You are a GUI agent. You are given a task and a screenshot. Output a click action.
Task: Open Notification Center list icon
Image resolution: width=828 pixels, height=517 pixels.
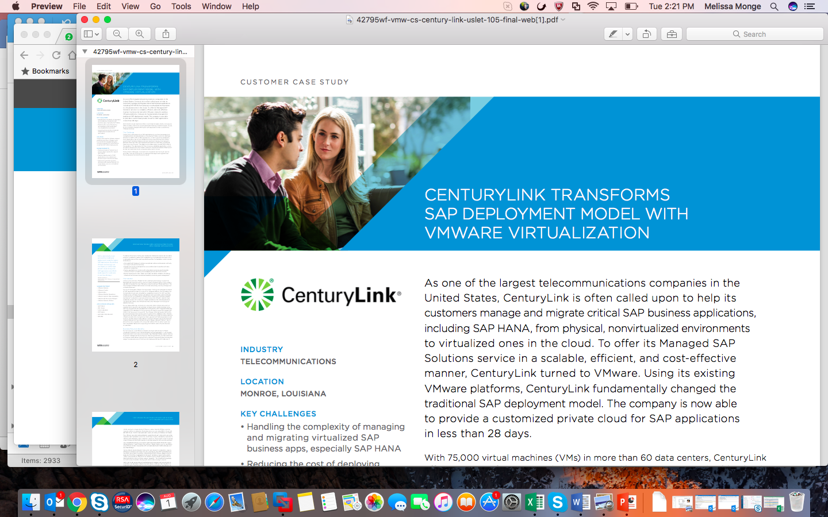810,6
